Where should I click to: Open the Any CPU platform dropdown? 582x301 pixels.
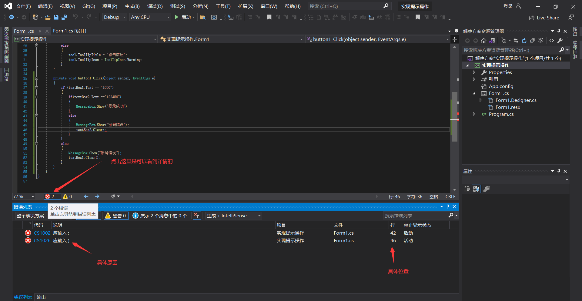point(150,17)
